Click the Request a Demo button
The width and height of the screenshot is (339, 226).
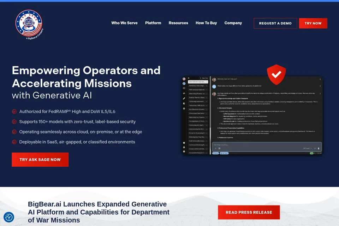point(275,23)
